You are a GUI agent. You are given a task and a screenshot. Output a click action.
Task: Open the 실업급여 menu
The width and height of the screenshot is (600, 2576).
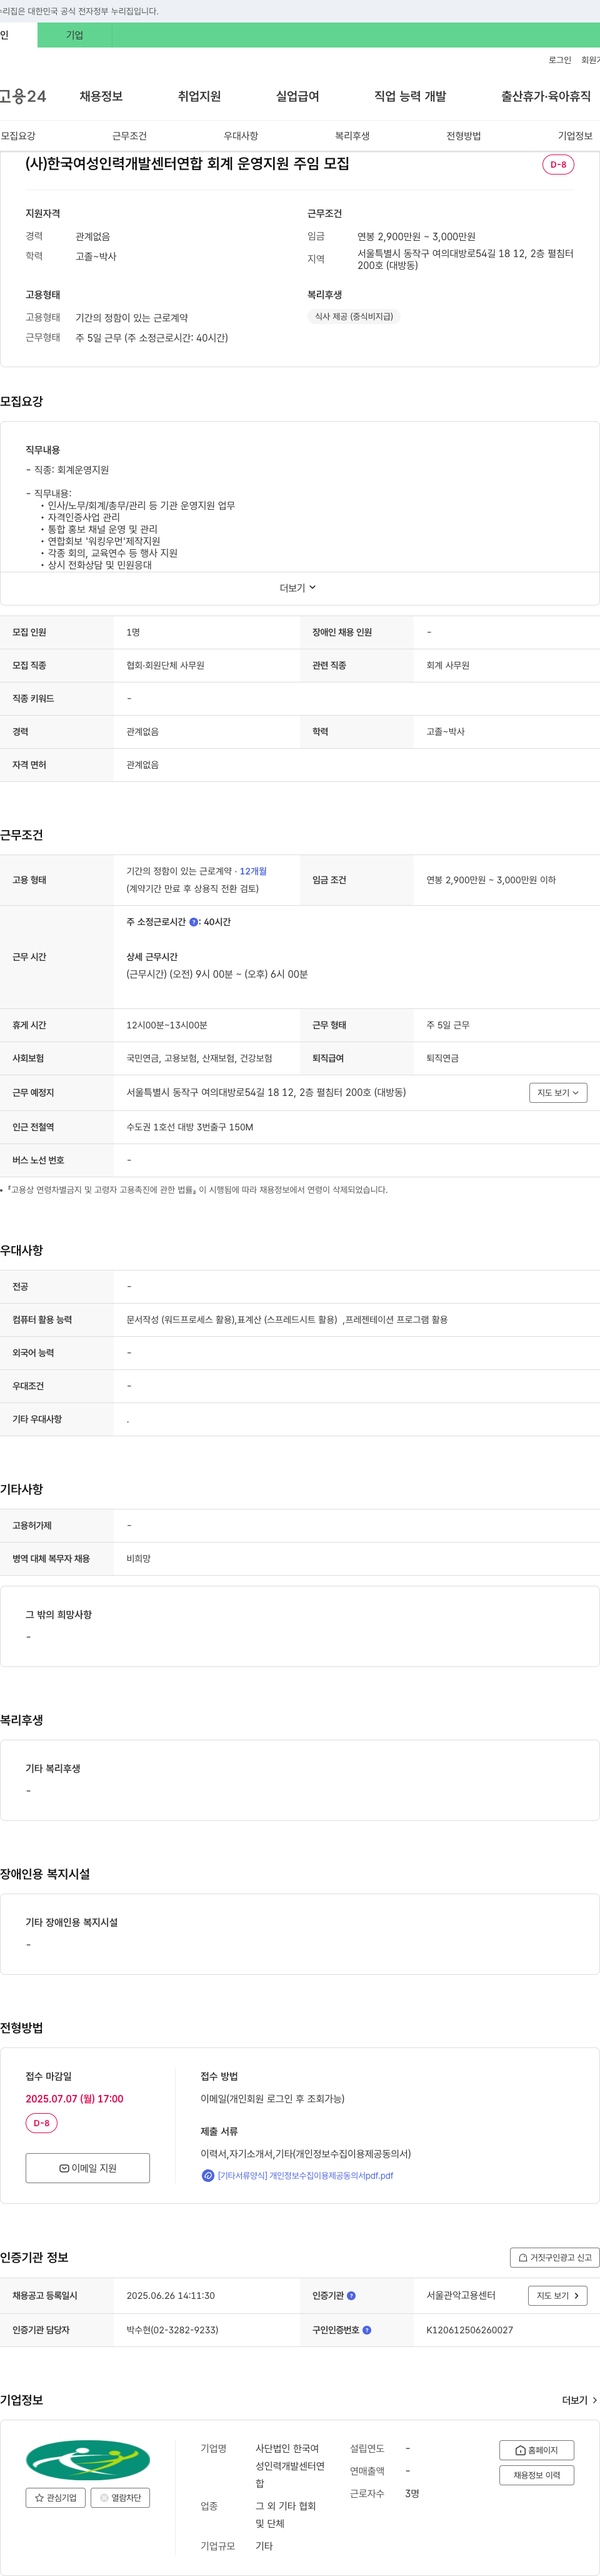297,96
